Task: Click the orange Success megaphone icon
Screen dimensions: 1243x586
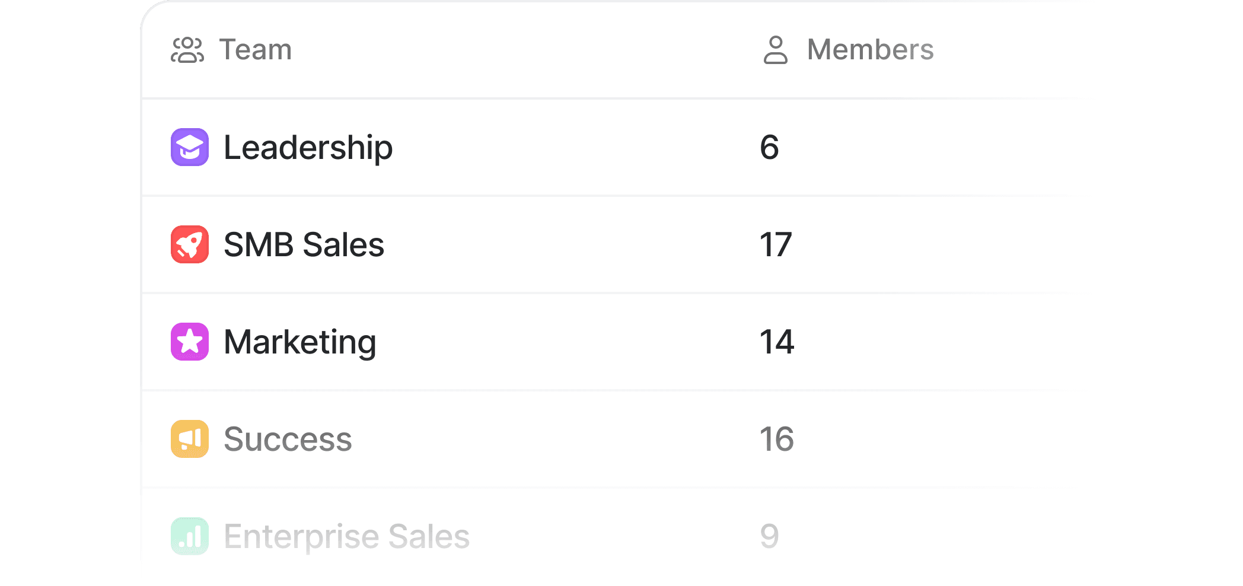Action: coord(190,439)
